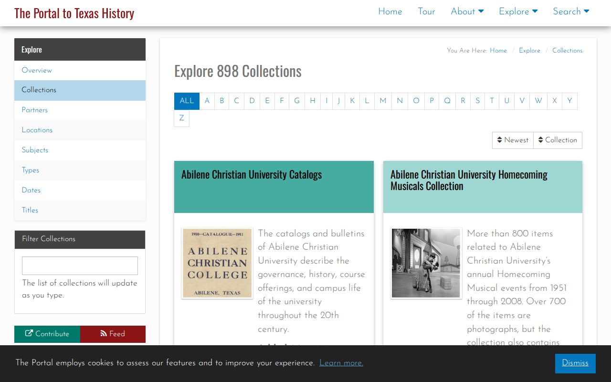Viewport: 611px width, 382px height.
Task: Open the RSS Feed button
Action: click(113, 334)
